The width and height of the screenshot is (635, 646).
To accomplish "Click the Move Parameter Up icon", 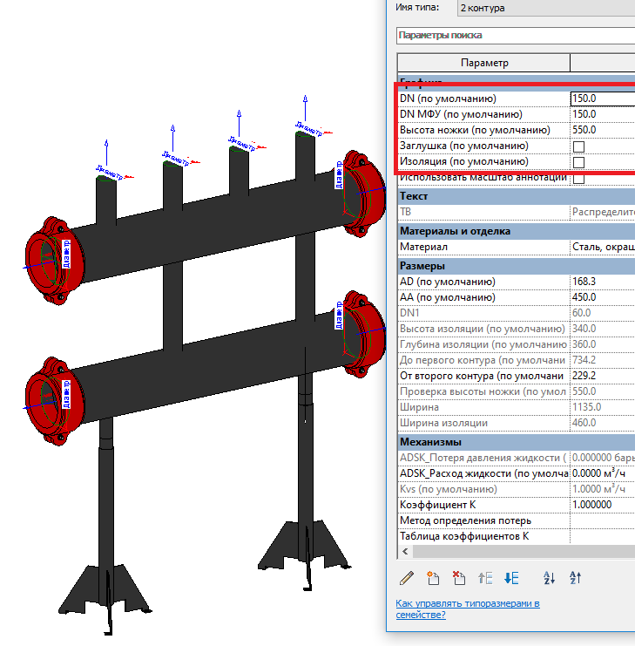I will coord(486,577).
